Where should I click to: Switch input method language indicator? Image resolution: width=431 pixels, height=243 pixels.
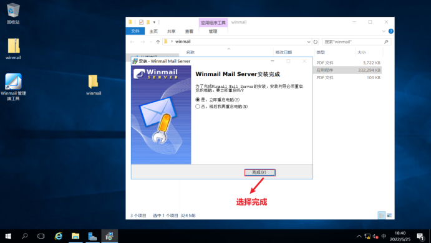tap(384, 236)
